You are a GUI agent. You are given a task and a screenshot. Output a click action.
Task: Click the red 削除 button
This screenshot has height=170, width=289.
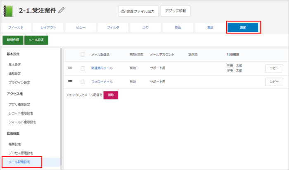111,95
